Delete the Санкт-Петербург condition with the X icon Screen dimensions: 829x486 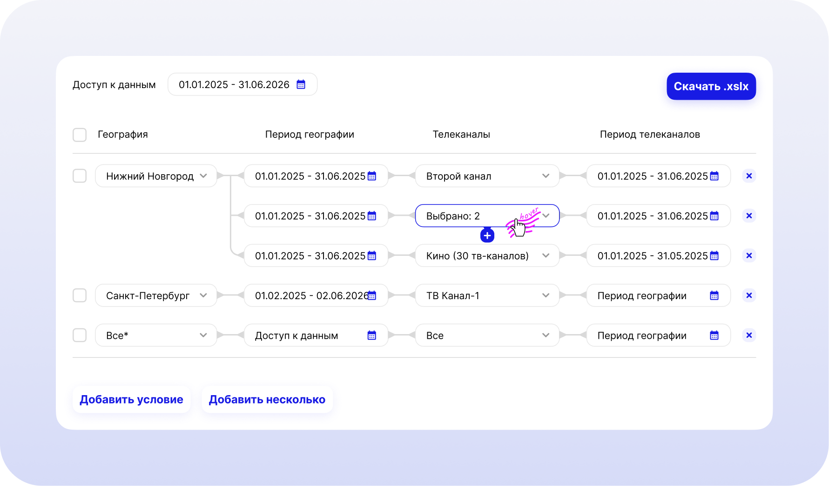[749, 295]
